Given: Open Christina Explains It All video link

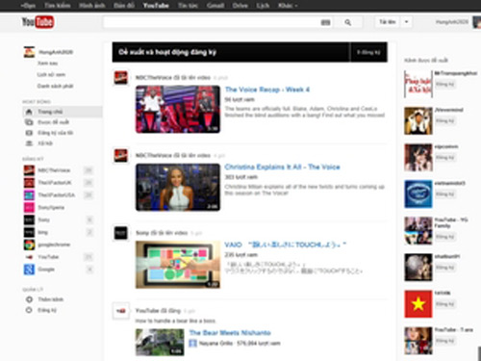Looking at the screenshot, I should click(282, 167).
